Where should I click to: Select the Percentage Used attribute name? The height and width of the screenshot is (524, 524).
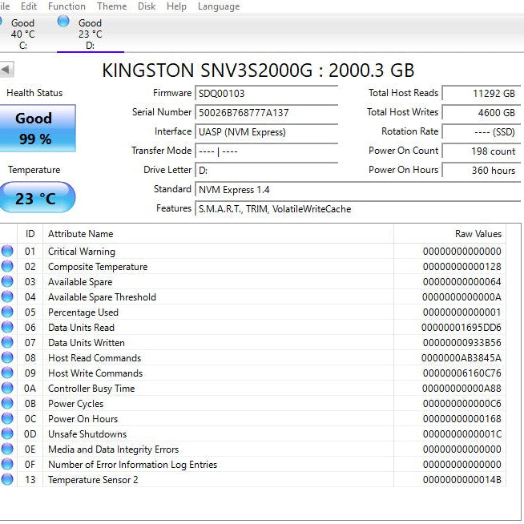(83, 312)
